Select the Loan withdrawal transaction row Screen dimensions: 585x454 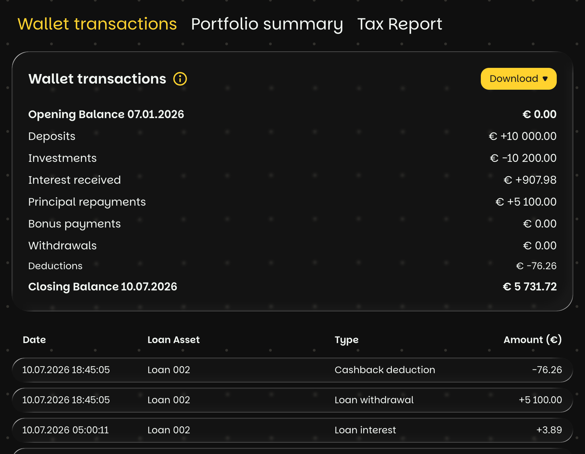(292, 400)
